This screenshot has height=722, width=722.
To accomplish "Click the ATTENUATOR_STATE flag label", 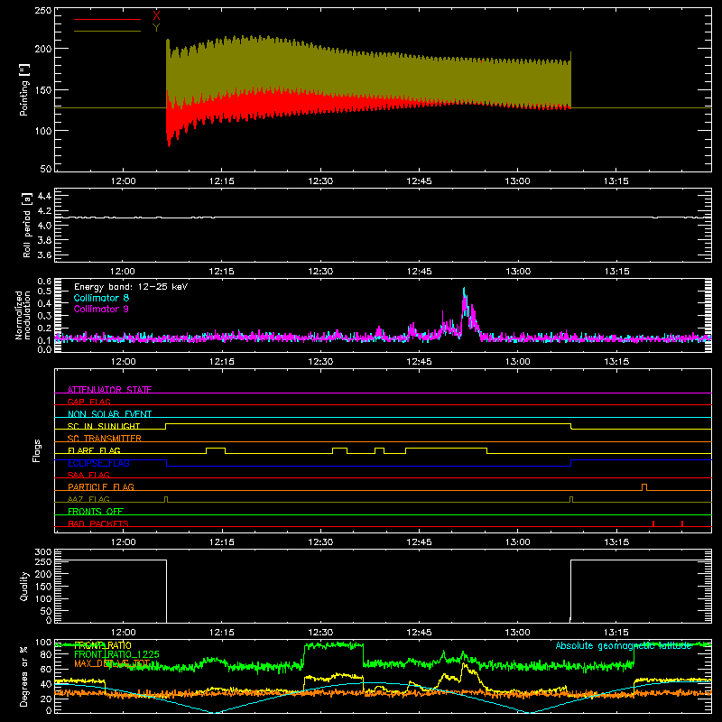I will [x=109, y=390].
